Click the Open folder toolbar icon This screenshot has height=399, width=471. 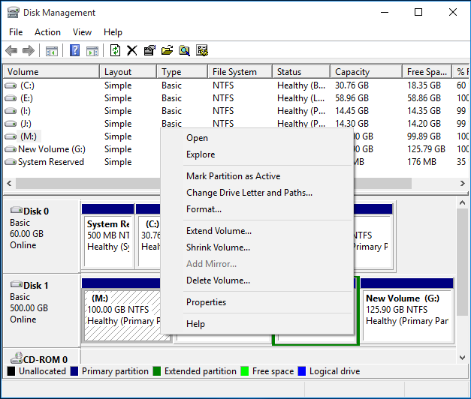167,50
